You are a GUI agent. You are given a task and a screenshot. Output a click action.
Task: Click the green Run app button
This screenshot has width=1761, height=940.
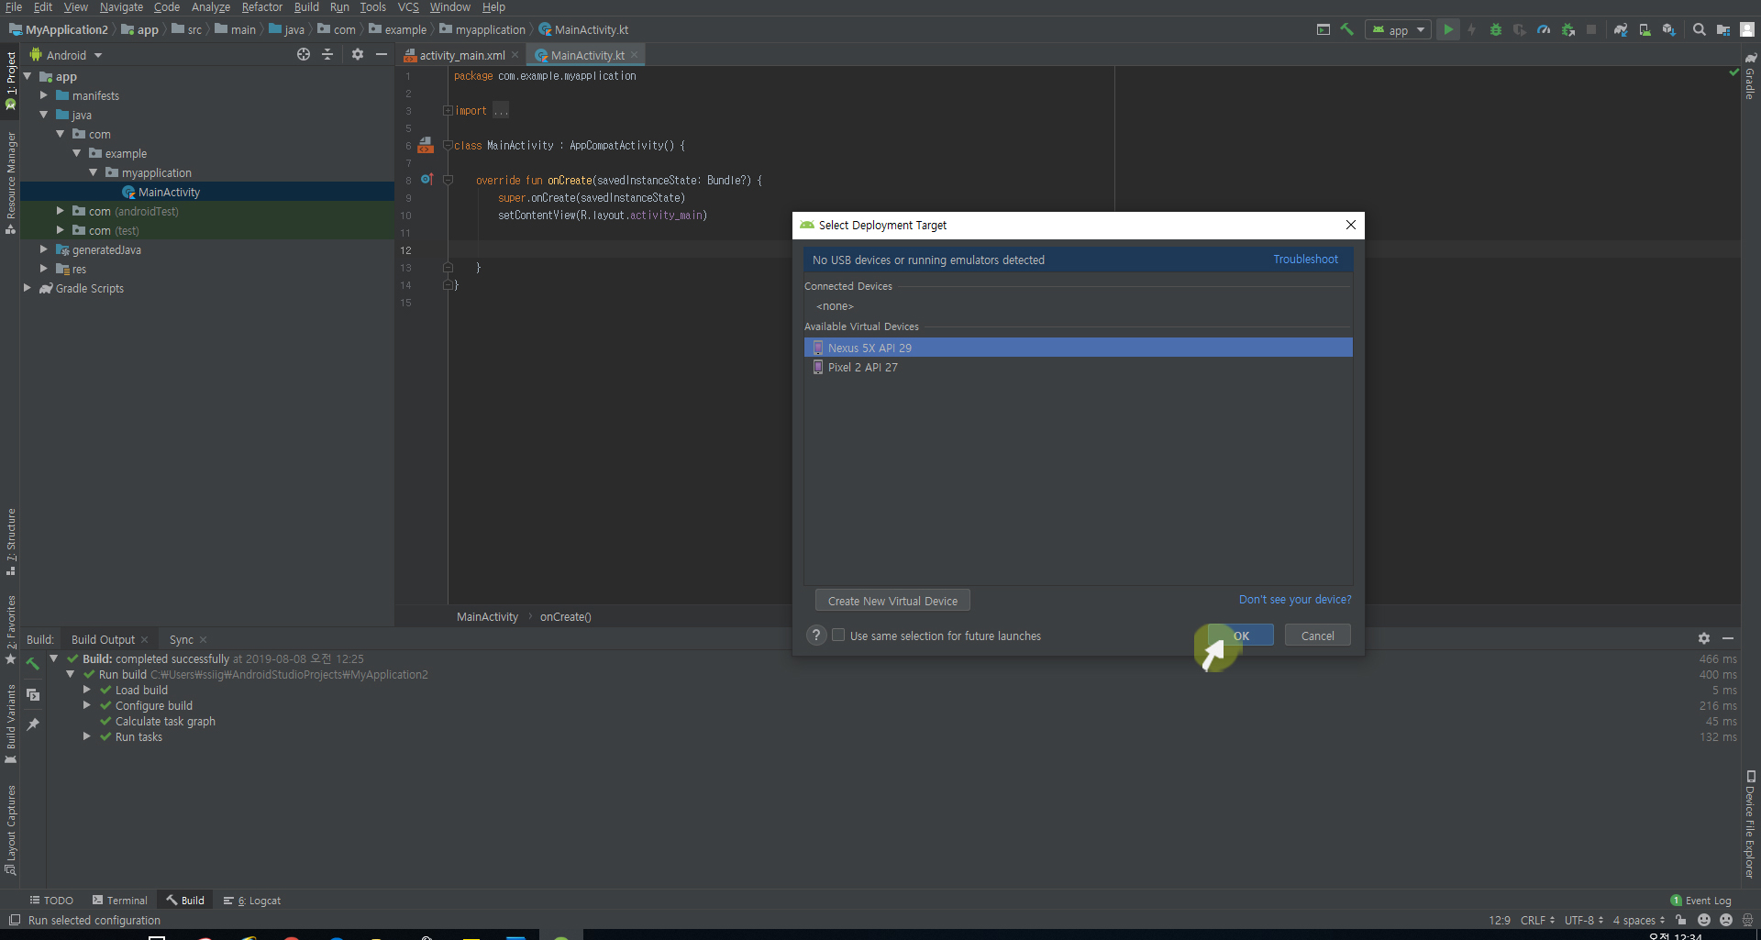coord(1447,29)
